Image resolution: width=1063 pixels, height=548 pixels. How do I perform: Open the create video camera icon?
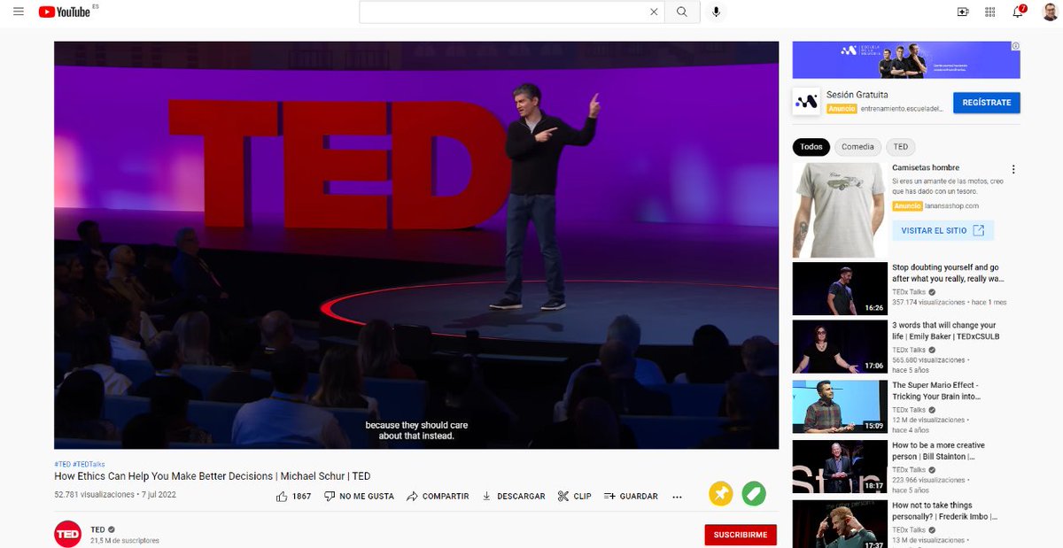[963, 12]
